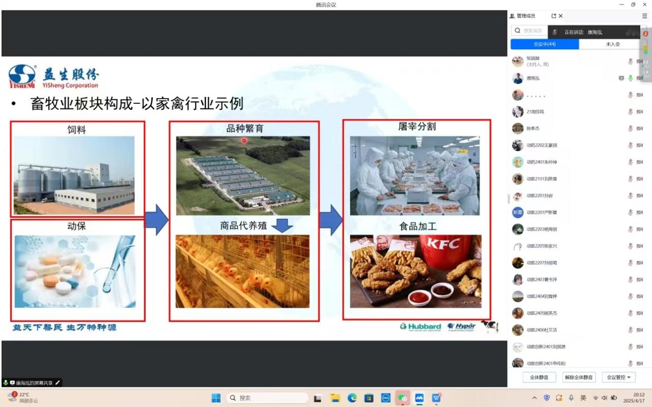Open the date and time flyout

[634, 398]
